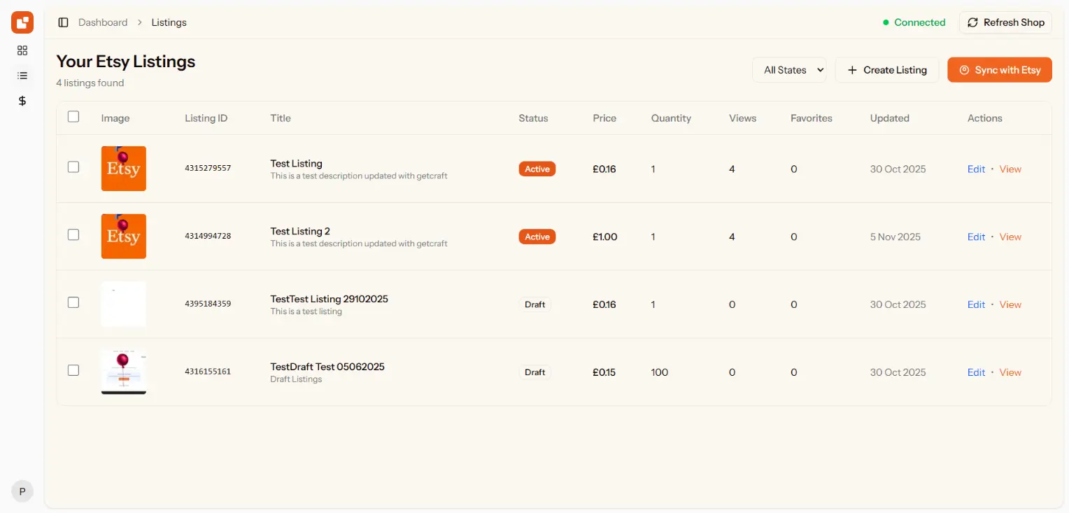Click the Etsy thumbnail of Test Listing
Screen dimensions: 1069x513
(124, 169)
